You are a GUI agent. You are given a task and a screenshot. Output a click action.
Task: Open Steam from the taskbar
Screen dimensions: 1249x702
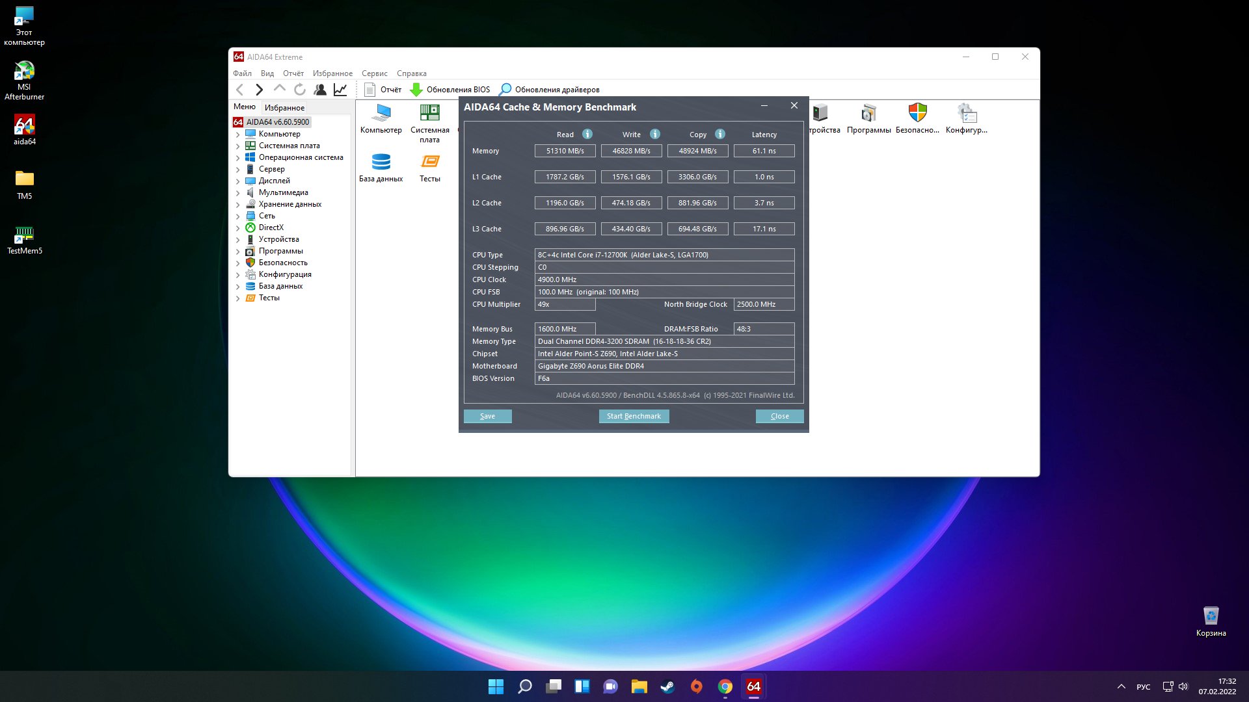pyautogui.click(x=667, y=686)
